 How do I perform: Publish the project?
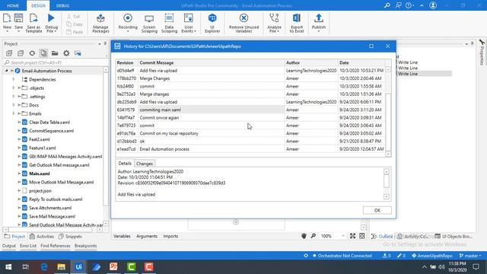[319, 22]
